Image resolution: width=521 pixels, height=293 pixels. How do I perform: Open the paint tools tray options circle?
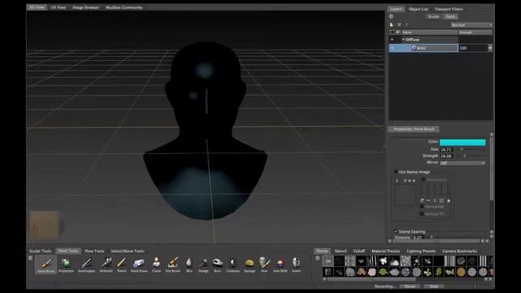click(x=31, y=258)
